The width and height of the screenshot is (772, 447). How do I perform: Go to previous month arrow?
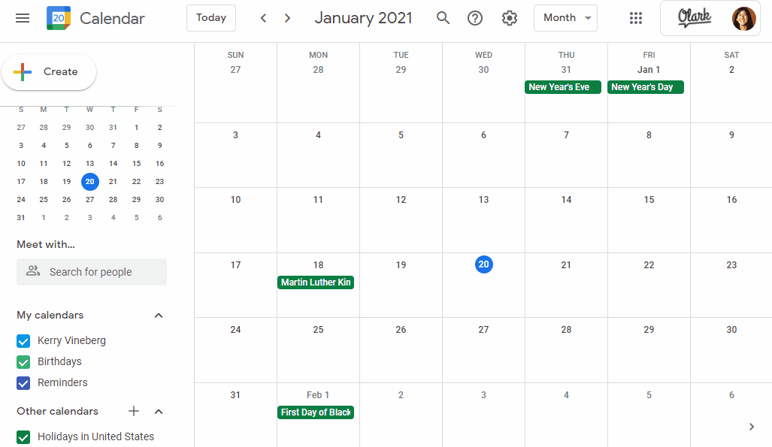coord(263,18)
